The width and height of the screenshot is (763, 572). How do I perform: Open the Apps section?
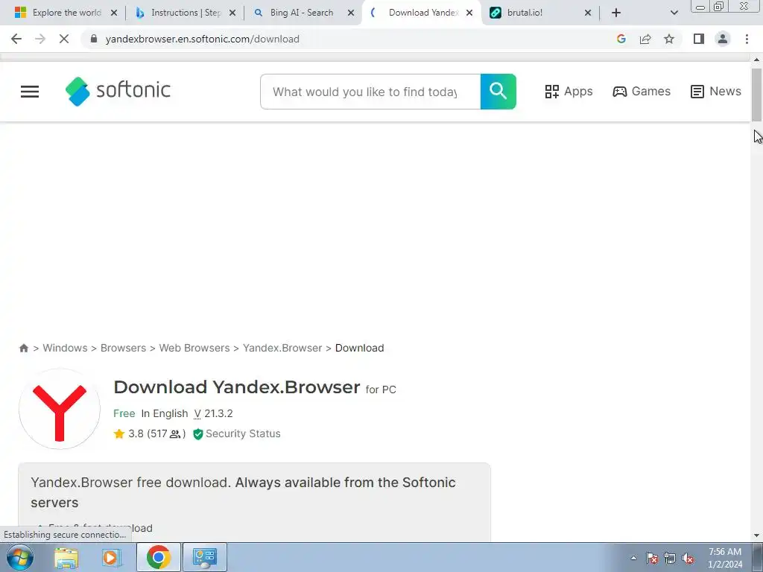click(569, 92)
